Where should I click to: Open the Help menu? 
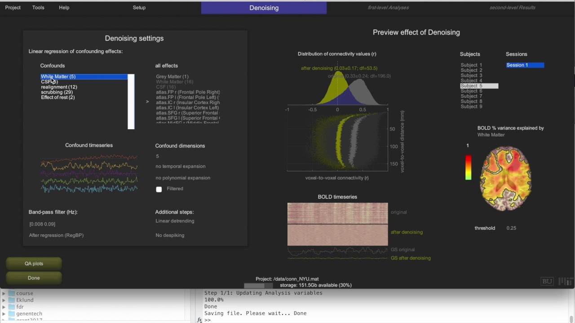pos(64,8)
